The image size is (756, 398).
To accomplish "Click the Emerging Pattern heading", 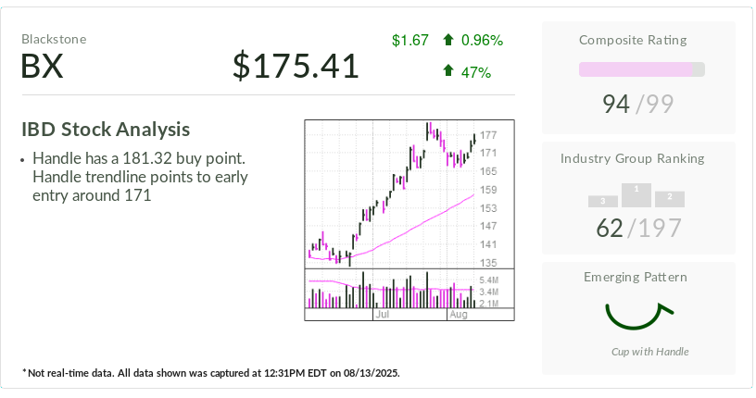I will (636, 277).
